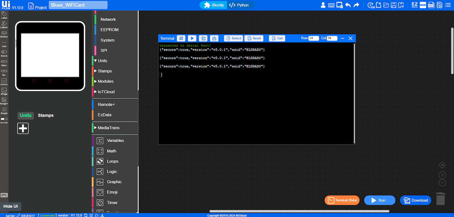Zoom out on the Blockly workspace
This screenshot has height=217, width=454.
(x=442, y=183)
